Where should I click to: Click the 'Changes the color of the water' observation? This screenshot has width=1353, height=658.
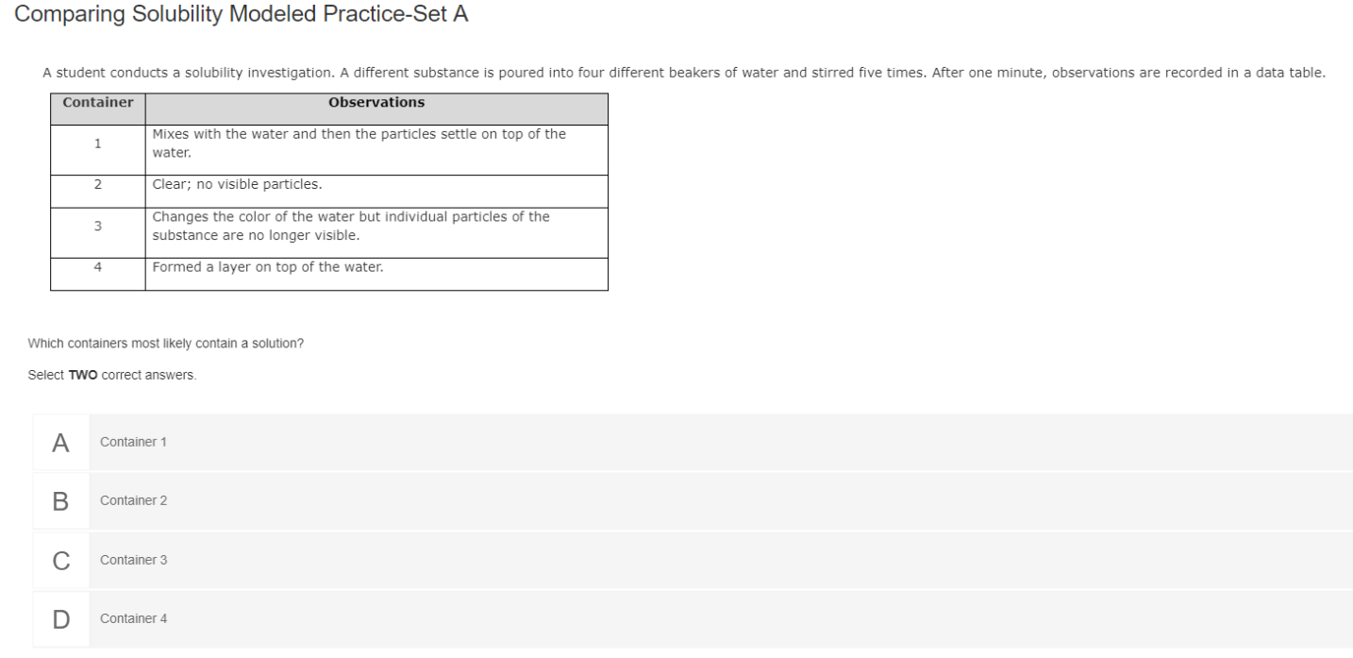pyautogui.click(x=350, y=226)
